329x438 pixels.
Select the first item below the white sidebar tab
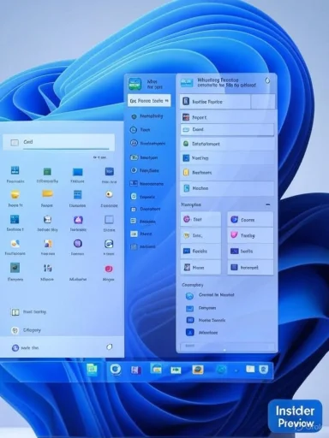(147, 116)
